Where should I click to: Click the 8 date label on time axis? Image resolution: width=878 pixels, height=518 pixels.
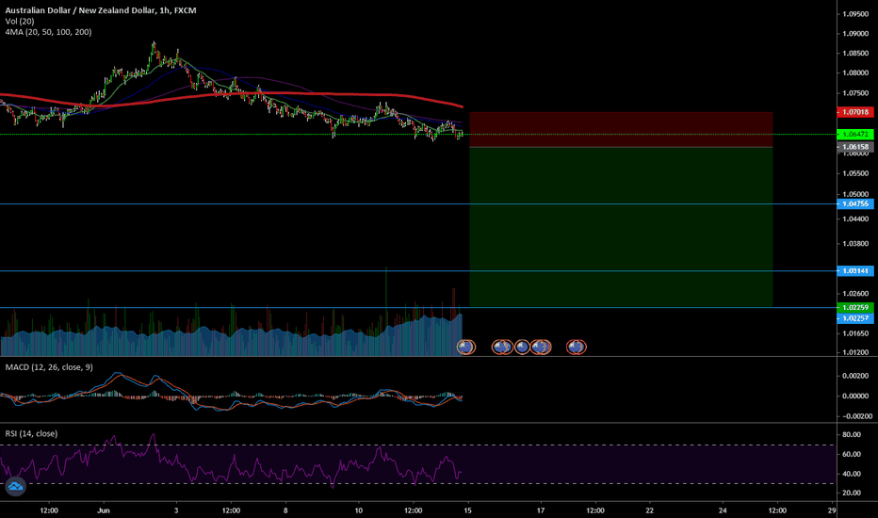coord(285,510)
